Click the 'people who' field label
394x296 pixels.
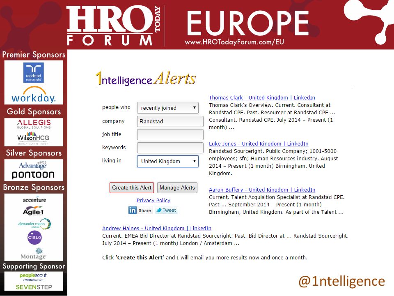(x=116, y=107)
